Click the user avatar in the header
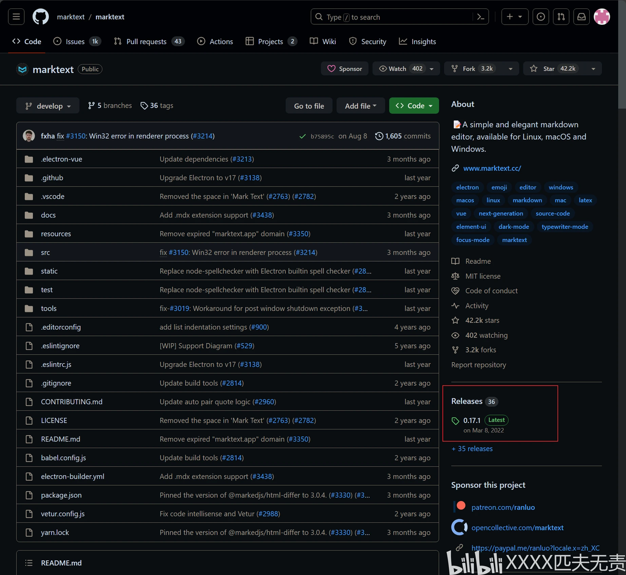 [602, 17]
